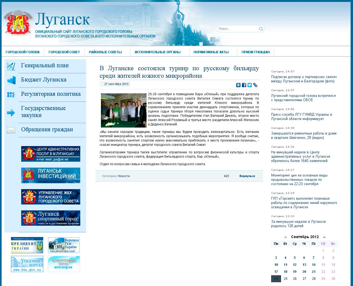Select September 3 in calendar
Viewport: 353px width, 286px height.
coord(276,258)
